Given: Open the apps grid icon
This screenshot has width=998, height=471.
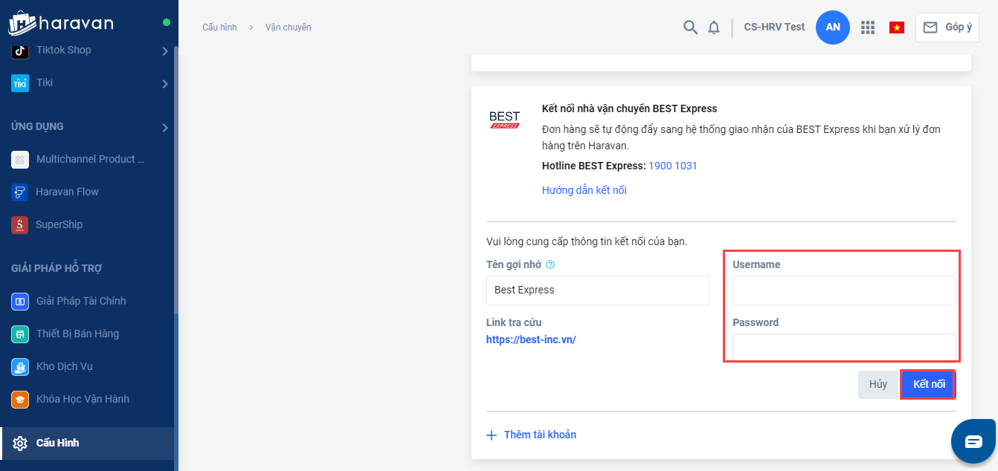Looking at the screenshot, I should (867, 27).
